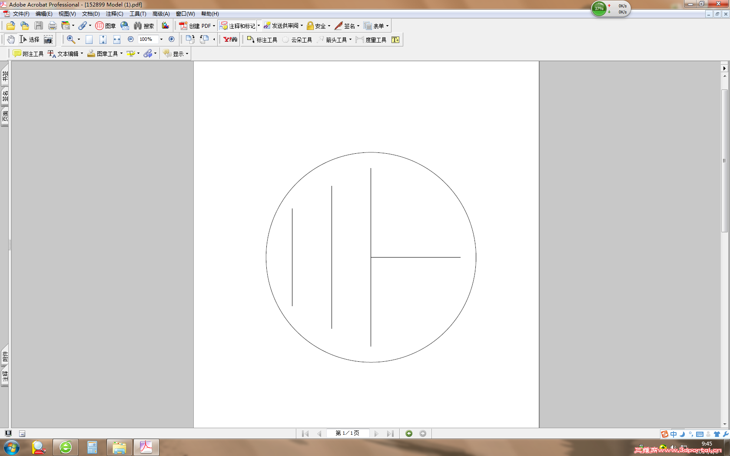Open the 注释(C) menu
This screenshot has height=456, width=730.
[x=115, y=14]
